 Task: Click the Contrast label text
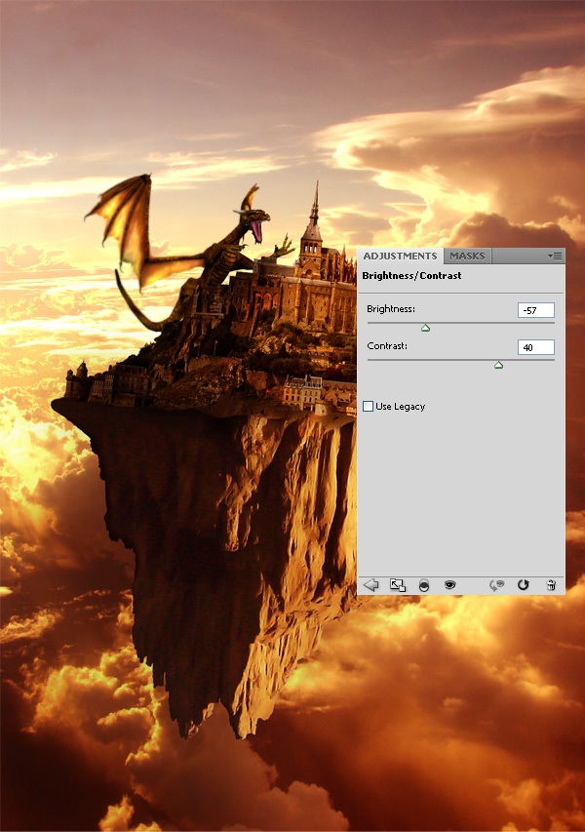[x=387, y=346]
